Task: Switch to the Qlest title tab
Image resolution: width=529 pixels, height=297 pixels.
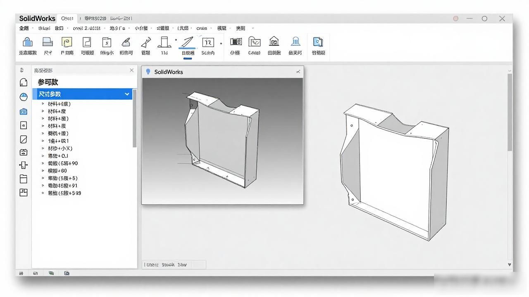Action: 67,18
